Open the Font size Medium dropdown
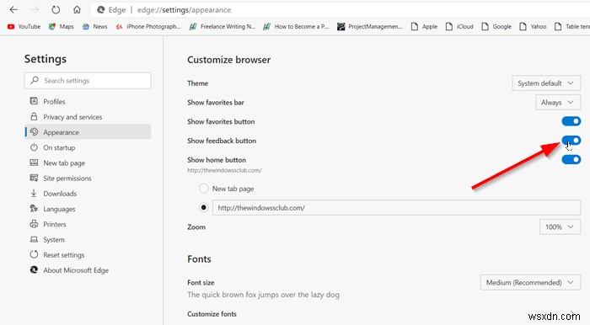 point(530,283)
